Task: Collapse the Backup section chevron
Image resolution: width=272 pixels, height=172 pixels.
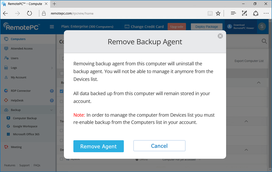Action: (x=52, y=110)
